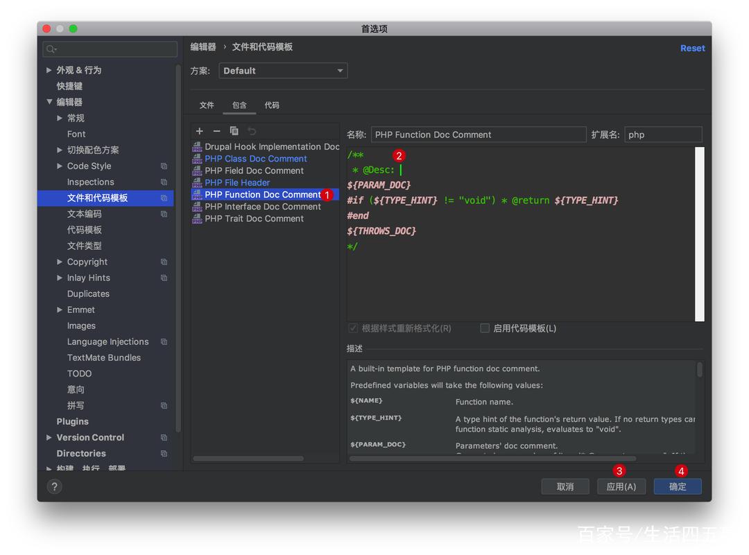
Task: Click the 应用(A) button
Action: pyautogui.click(x=621, y=486)
